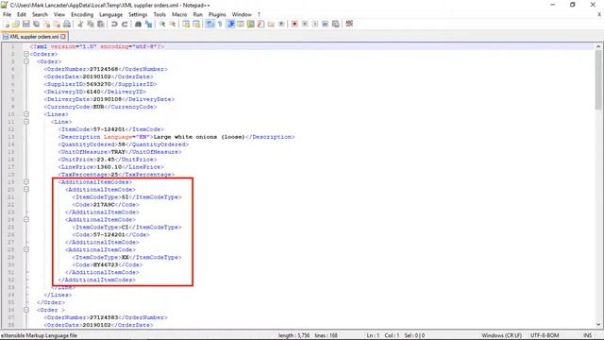Click the Open file toolbar icon
Screen dimensions: 604x340
tap(16, 24)
